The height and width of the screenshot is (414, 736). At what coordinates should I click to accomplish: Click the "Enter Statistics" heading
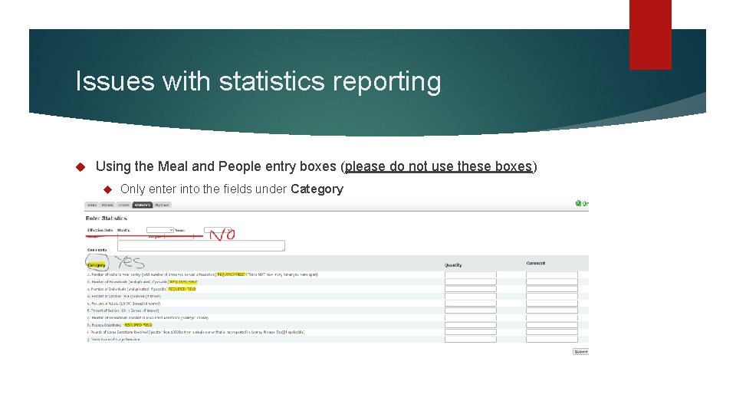point(106,219)
